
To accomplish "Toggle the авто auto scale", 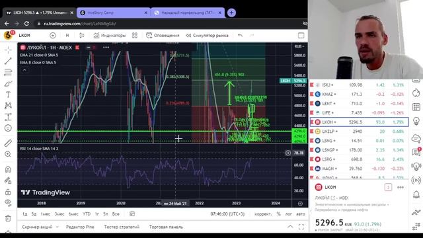I will 301,214.
